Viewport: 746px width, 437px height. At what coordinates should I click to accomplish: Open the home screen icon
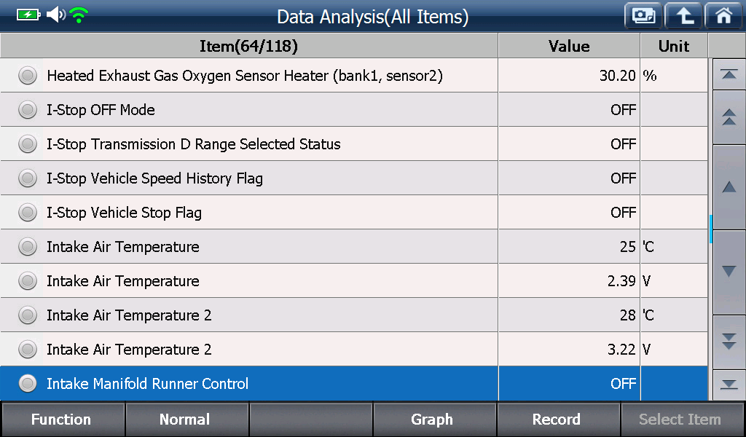click(723, 16)
